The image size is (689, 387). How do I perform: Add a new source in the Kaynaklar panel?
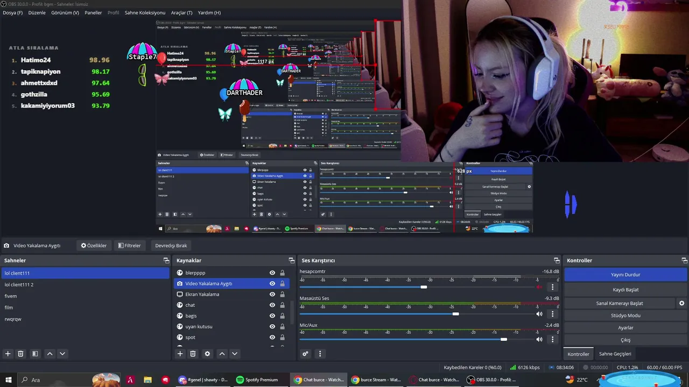click(180, 354)
